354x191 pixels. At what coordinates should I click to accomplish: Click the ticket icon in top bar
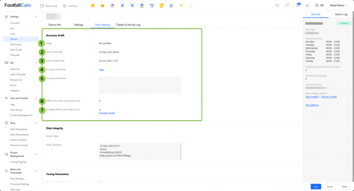tap(277, 5)
